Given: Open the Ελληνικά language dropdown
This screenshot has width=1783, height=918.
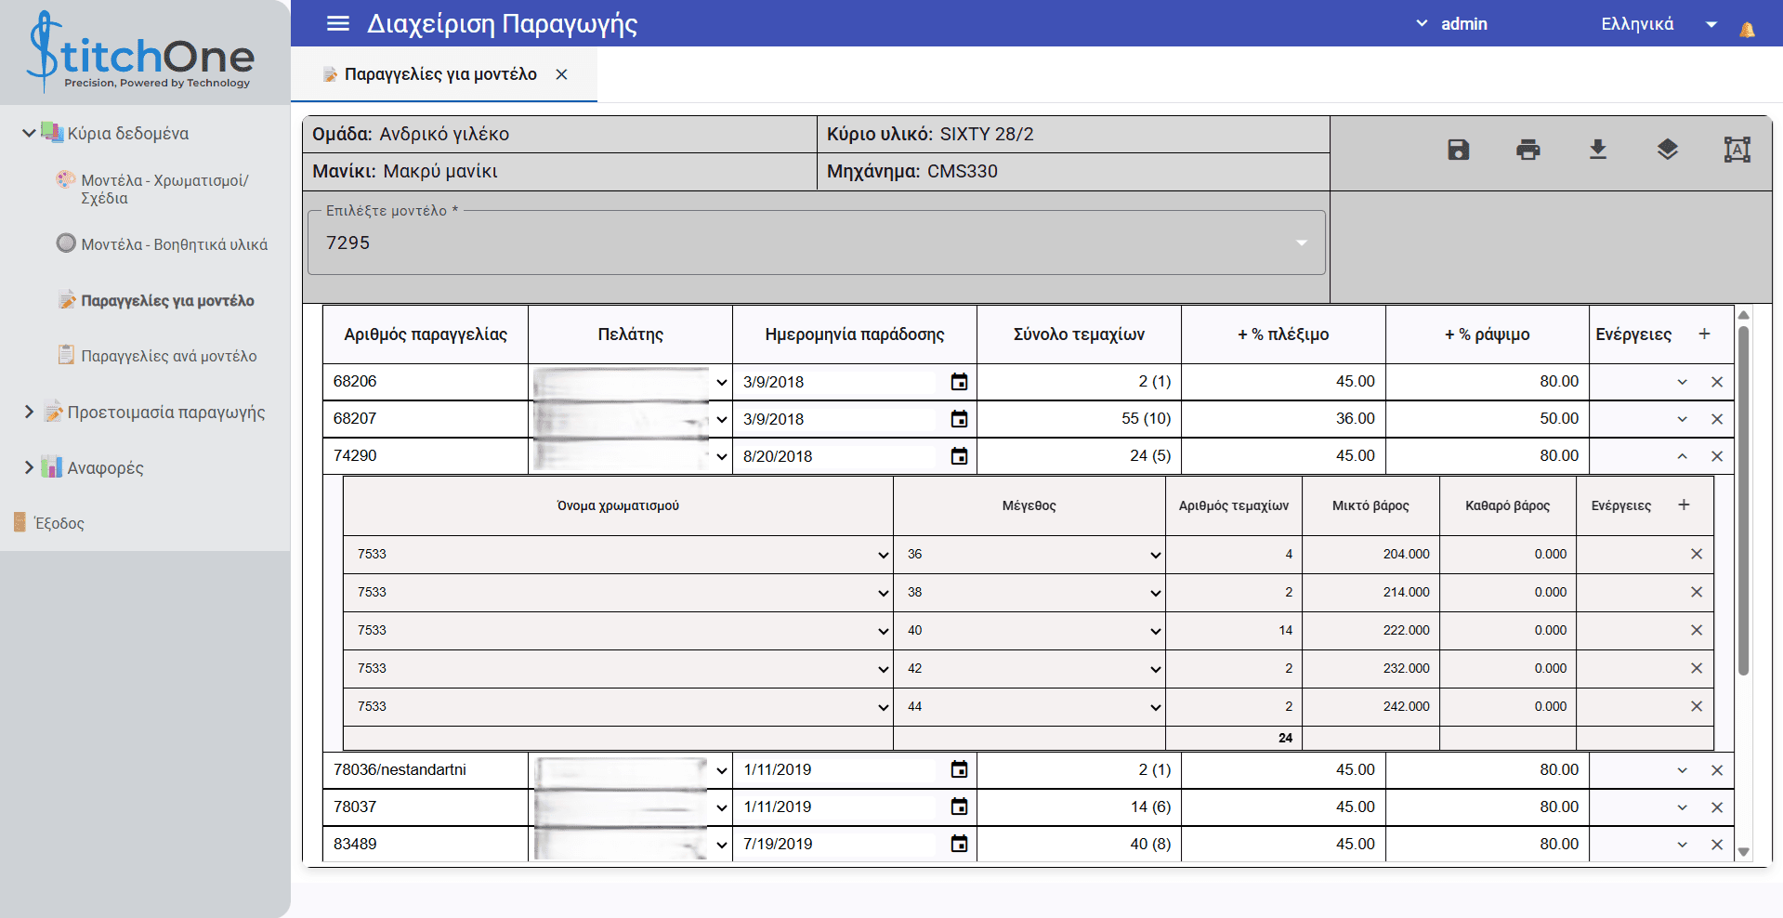Looking at the screenshot, I should [1659, 24].
